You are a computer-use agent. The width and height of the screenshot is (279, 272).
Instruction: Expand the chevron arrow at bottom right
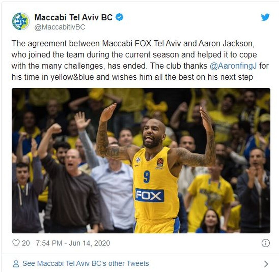[266, 264]
